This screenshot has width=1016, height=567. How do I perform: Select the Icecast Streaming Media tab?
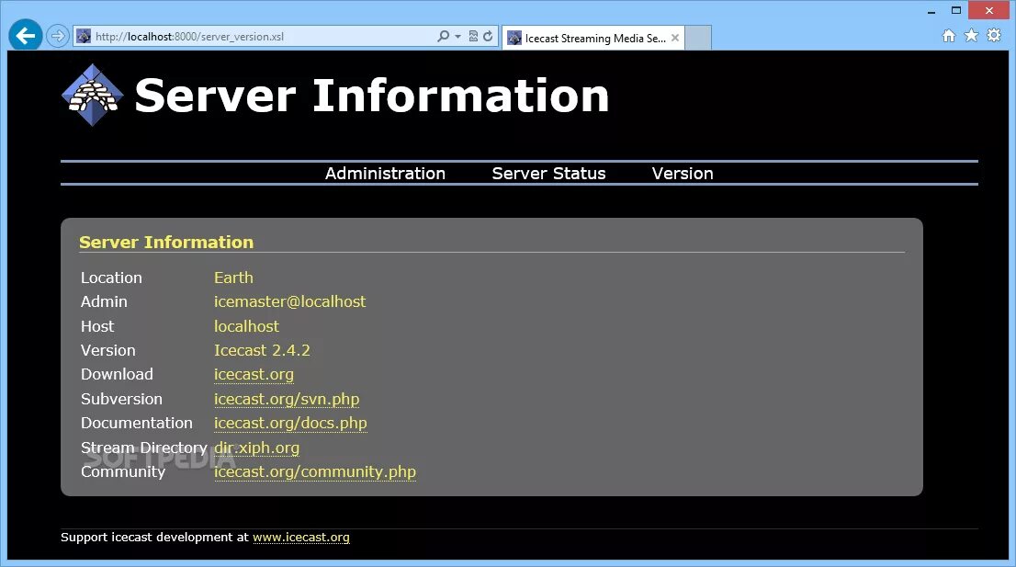(593, 39)
